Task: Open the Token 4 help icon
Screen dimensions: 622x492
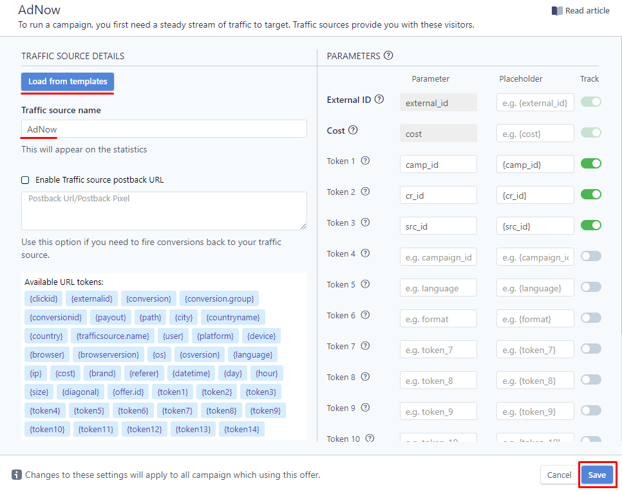Action: point(365,253)
